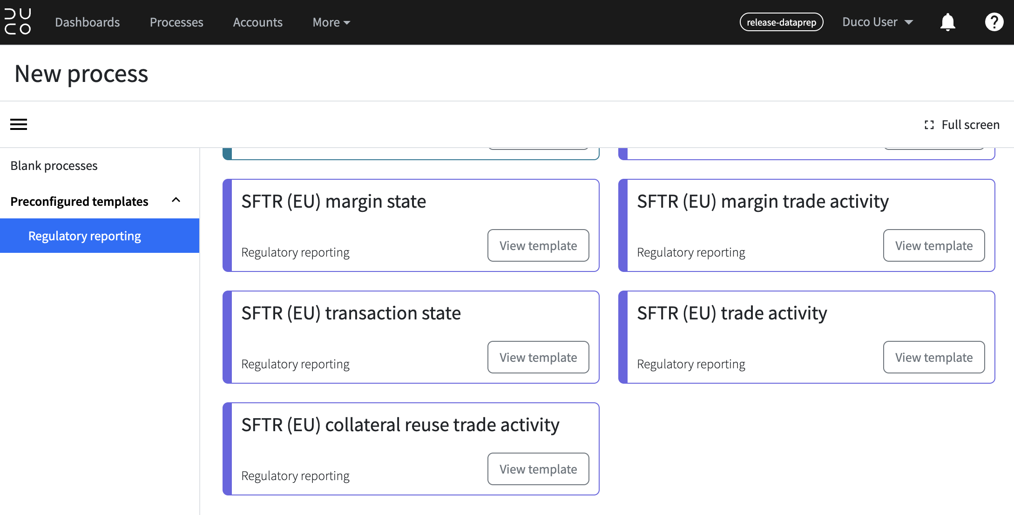Open the notifications bell icon
Screen dimensions: 1014x515
947,22
